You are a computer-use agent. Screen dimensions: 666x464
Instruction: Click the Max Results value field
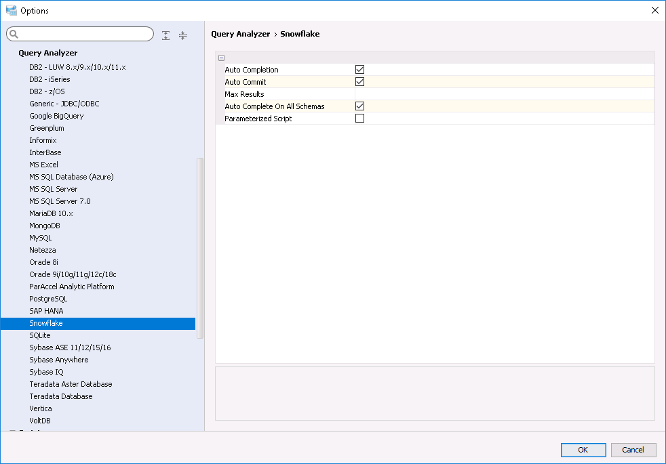pyautogui.click(x=503, y=94)
